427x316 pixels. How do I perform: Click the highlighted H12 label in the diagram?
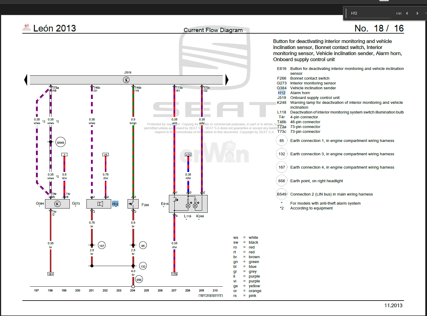click(115, 204)
